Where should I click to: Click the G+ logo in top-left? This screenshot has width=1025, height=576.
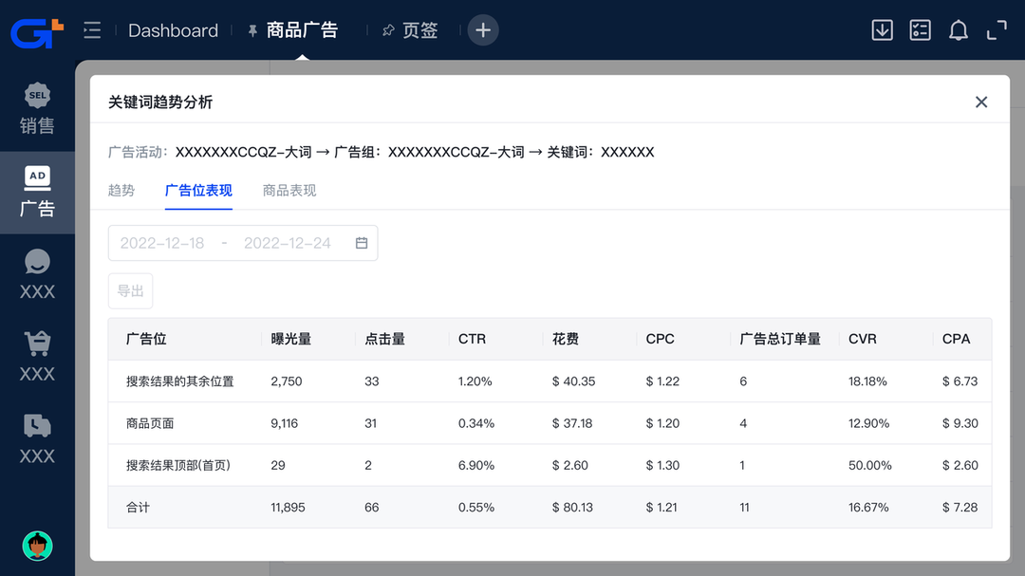pyautogui.click(x=37, y=30)
